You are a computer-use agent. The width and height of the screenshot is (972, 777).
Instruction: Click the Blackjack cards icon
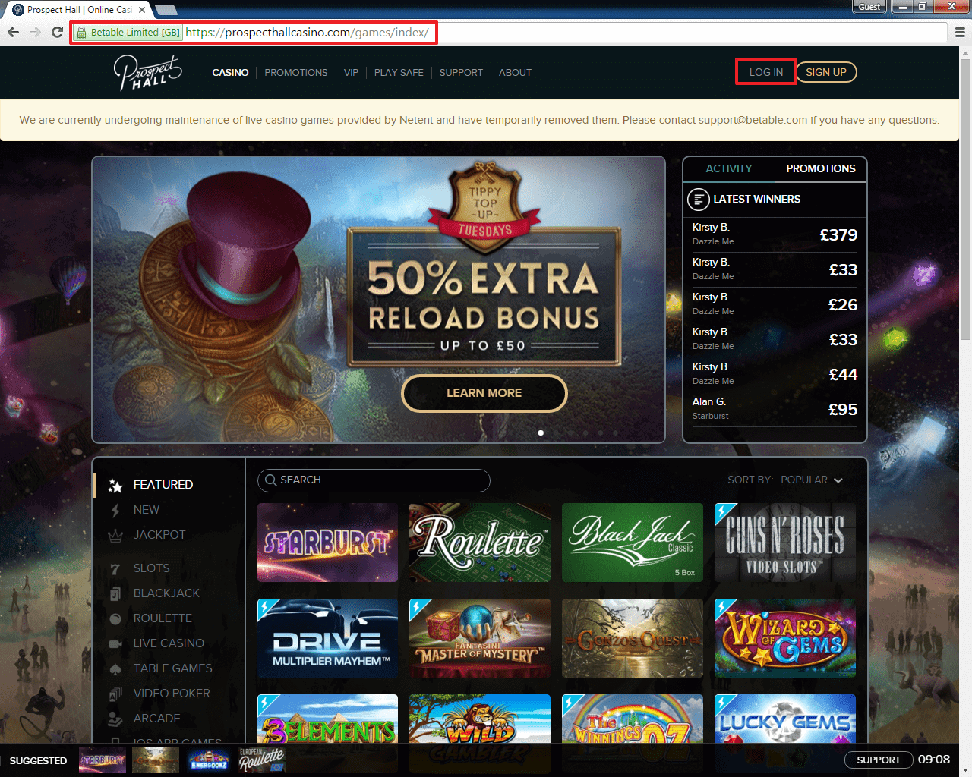pyautogui.click(x=115, y=593)
